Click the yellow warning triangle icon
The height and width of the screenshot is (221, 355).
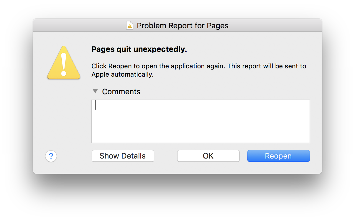point(64,62)
